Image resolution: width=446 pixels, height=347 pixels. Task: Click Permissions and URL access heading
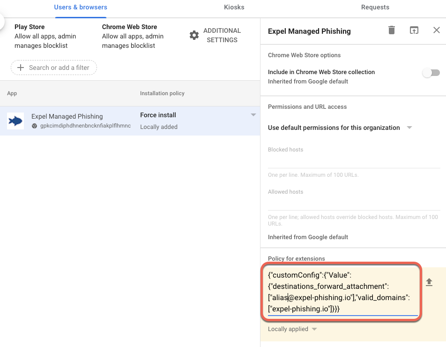pos(307,107)
